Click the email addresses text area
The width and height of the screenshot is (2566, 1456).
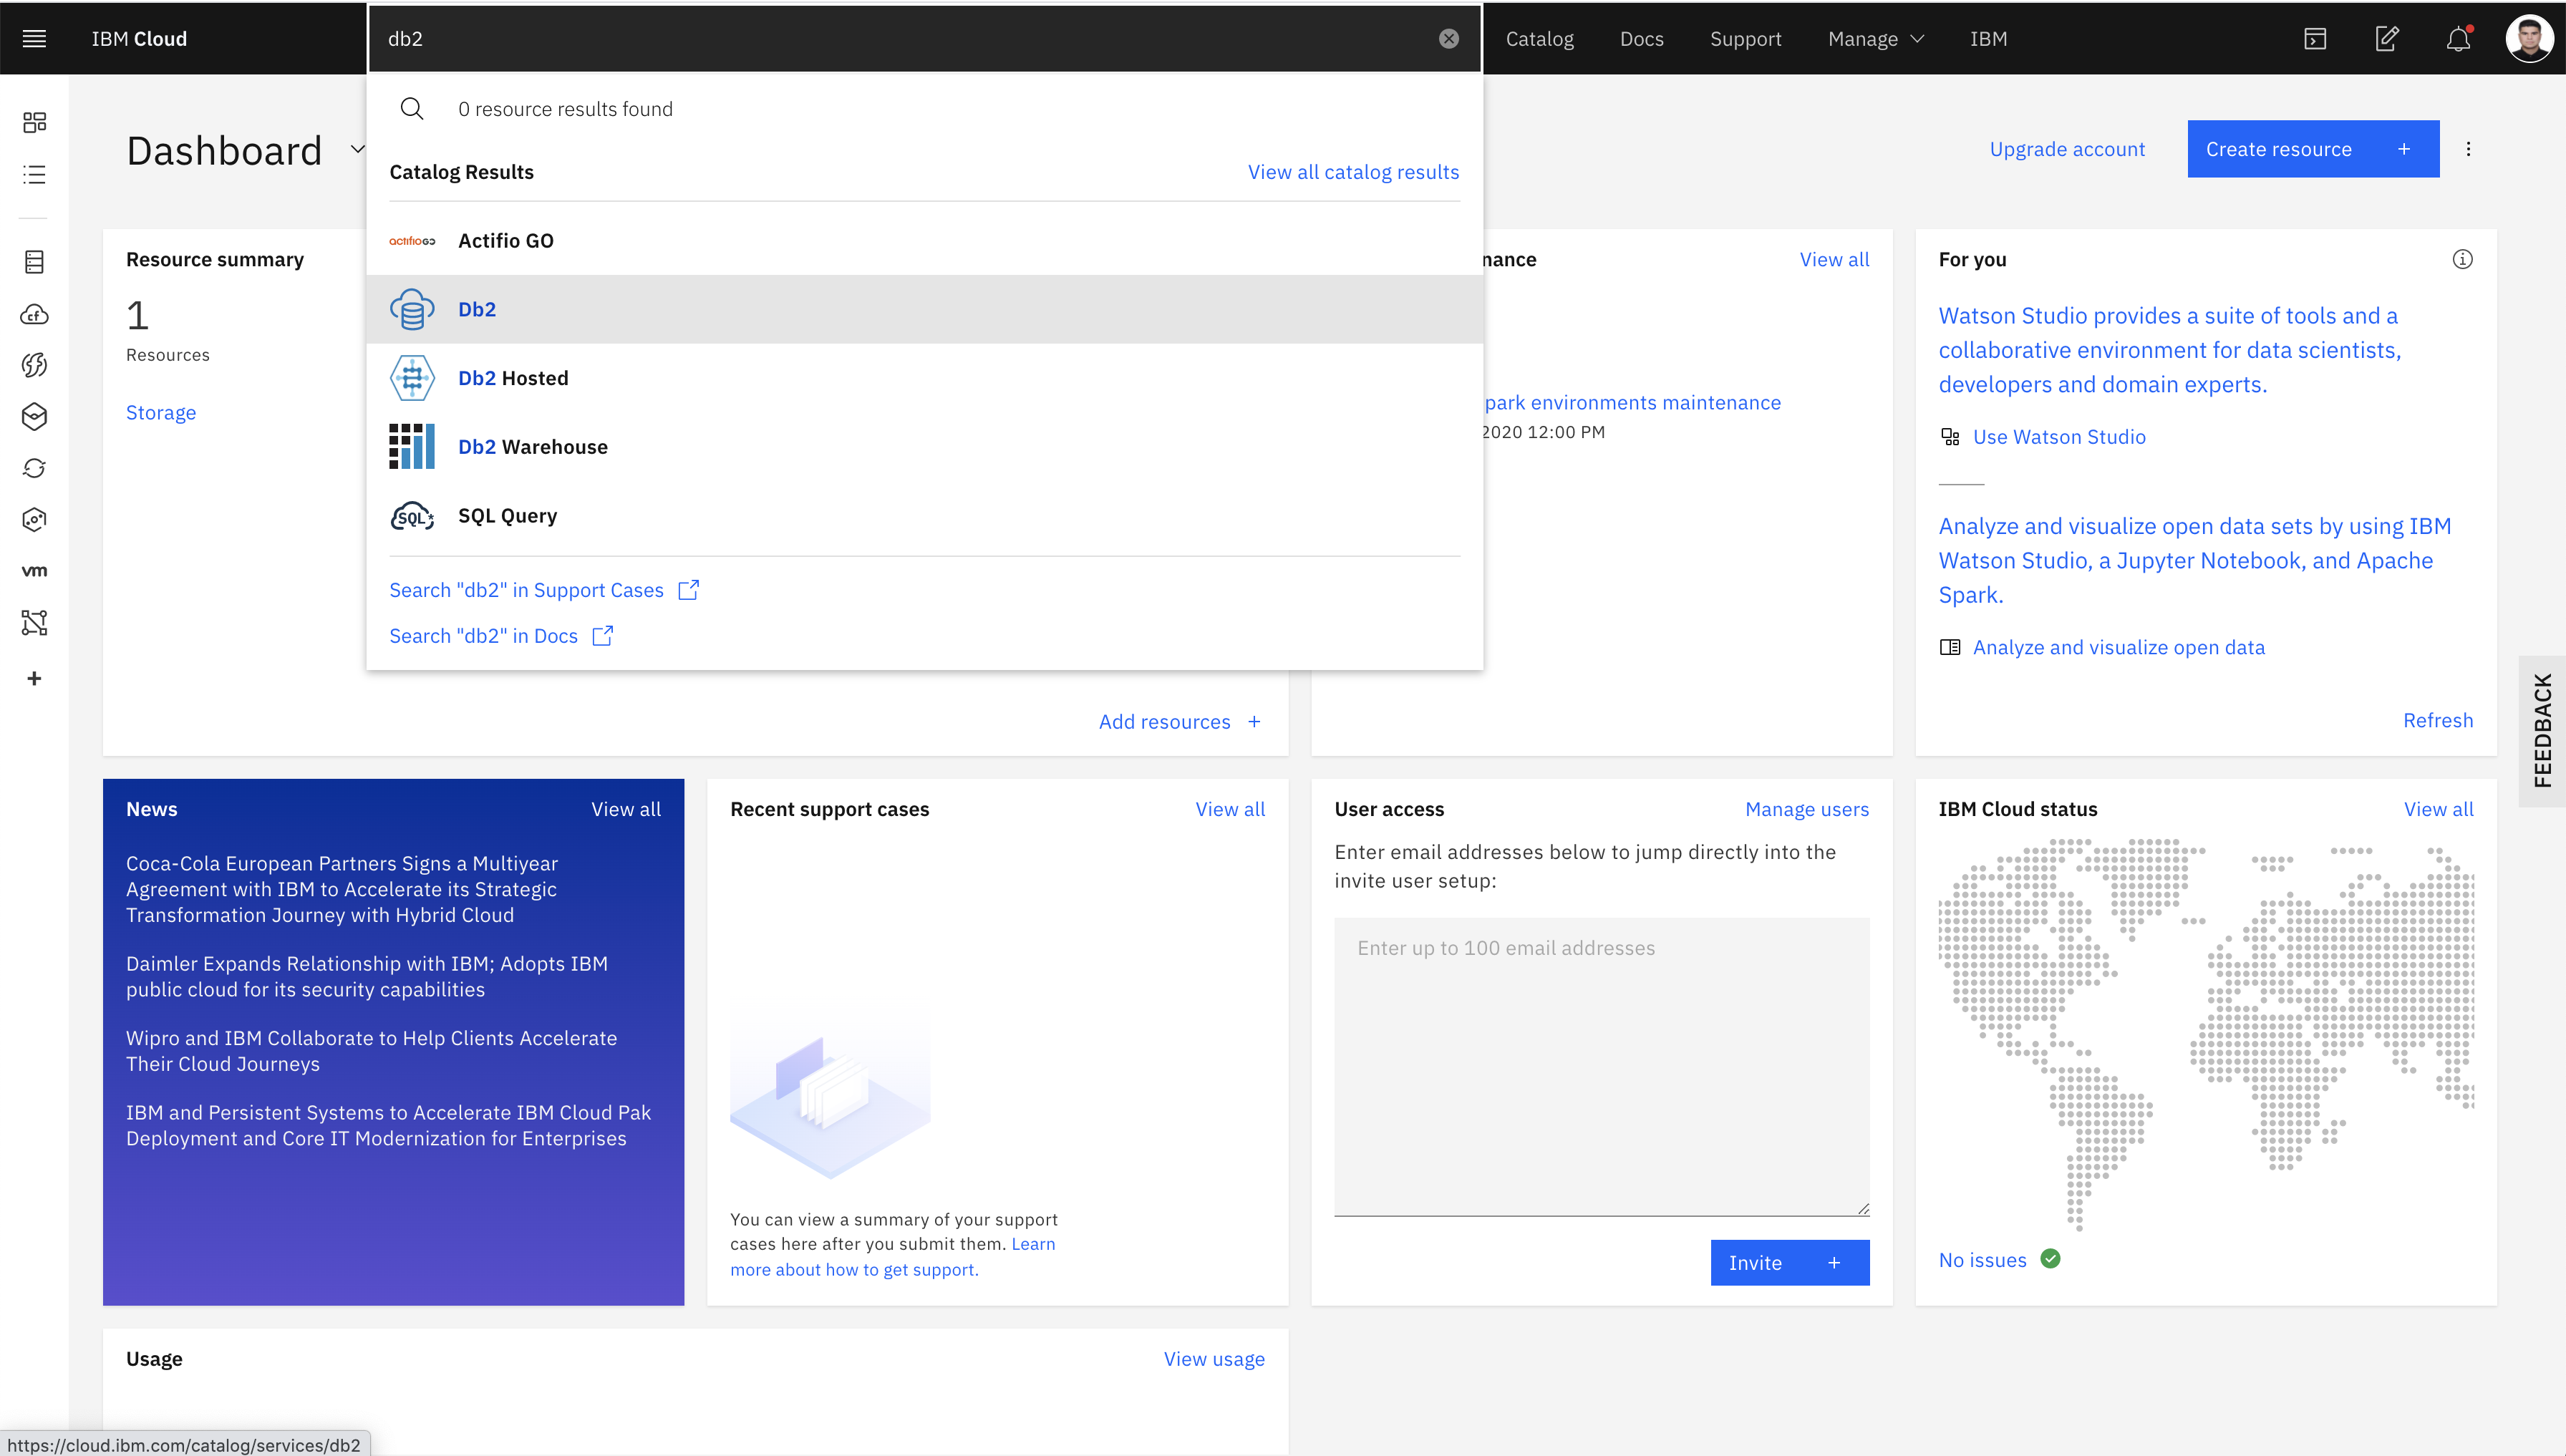pyautogui.click(x=1600, y=1065)
